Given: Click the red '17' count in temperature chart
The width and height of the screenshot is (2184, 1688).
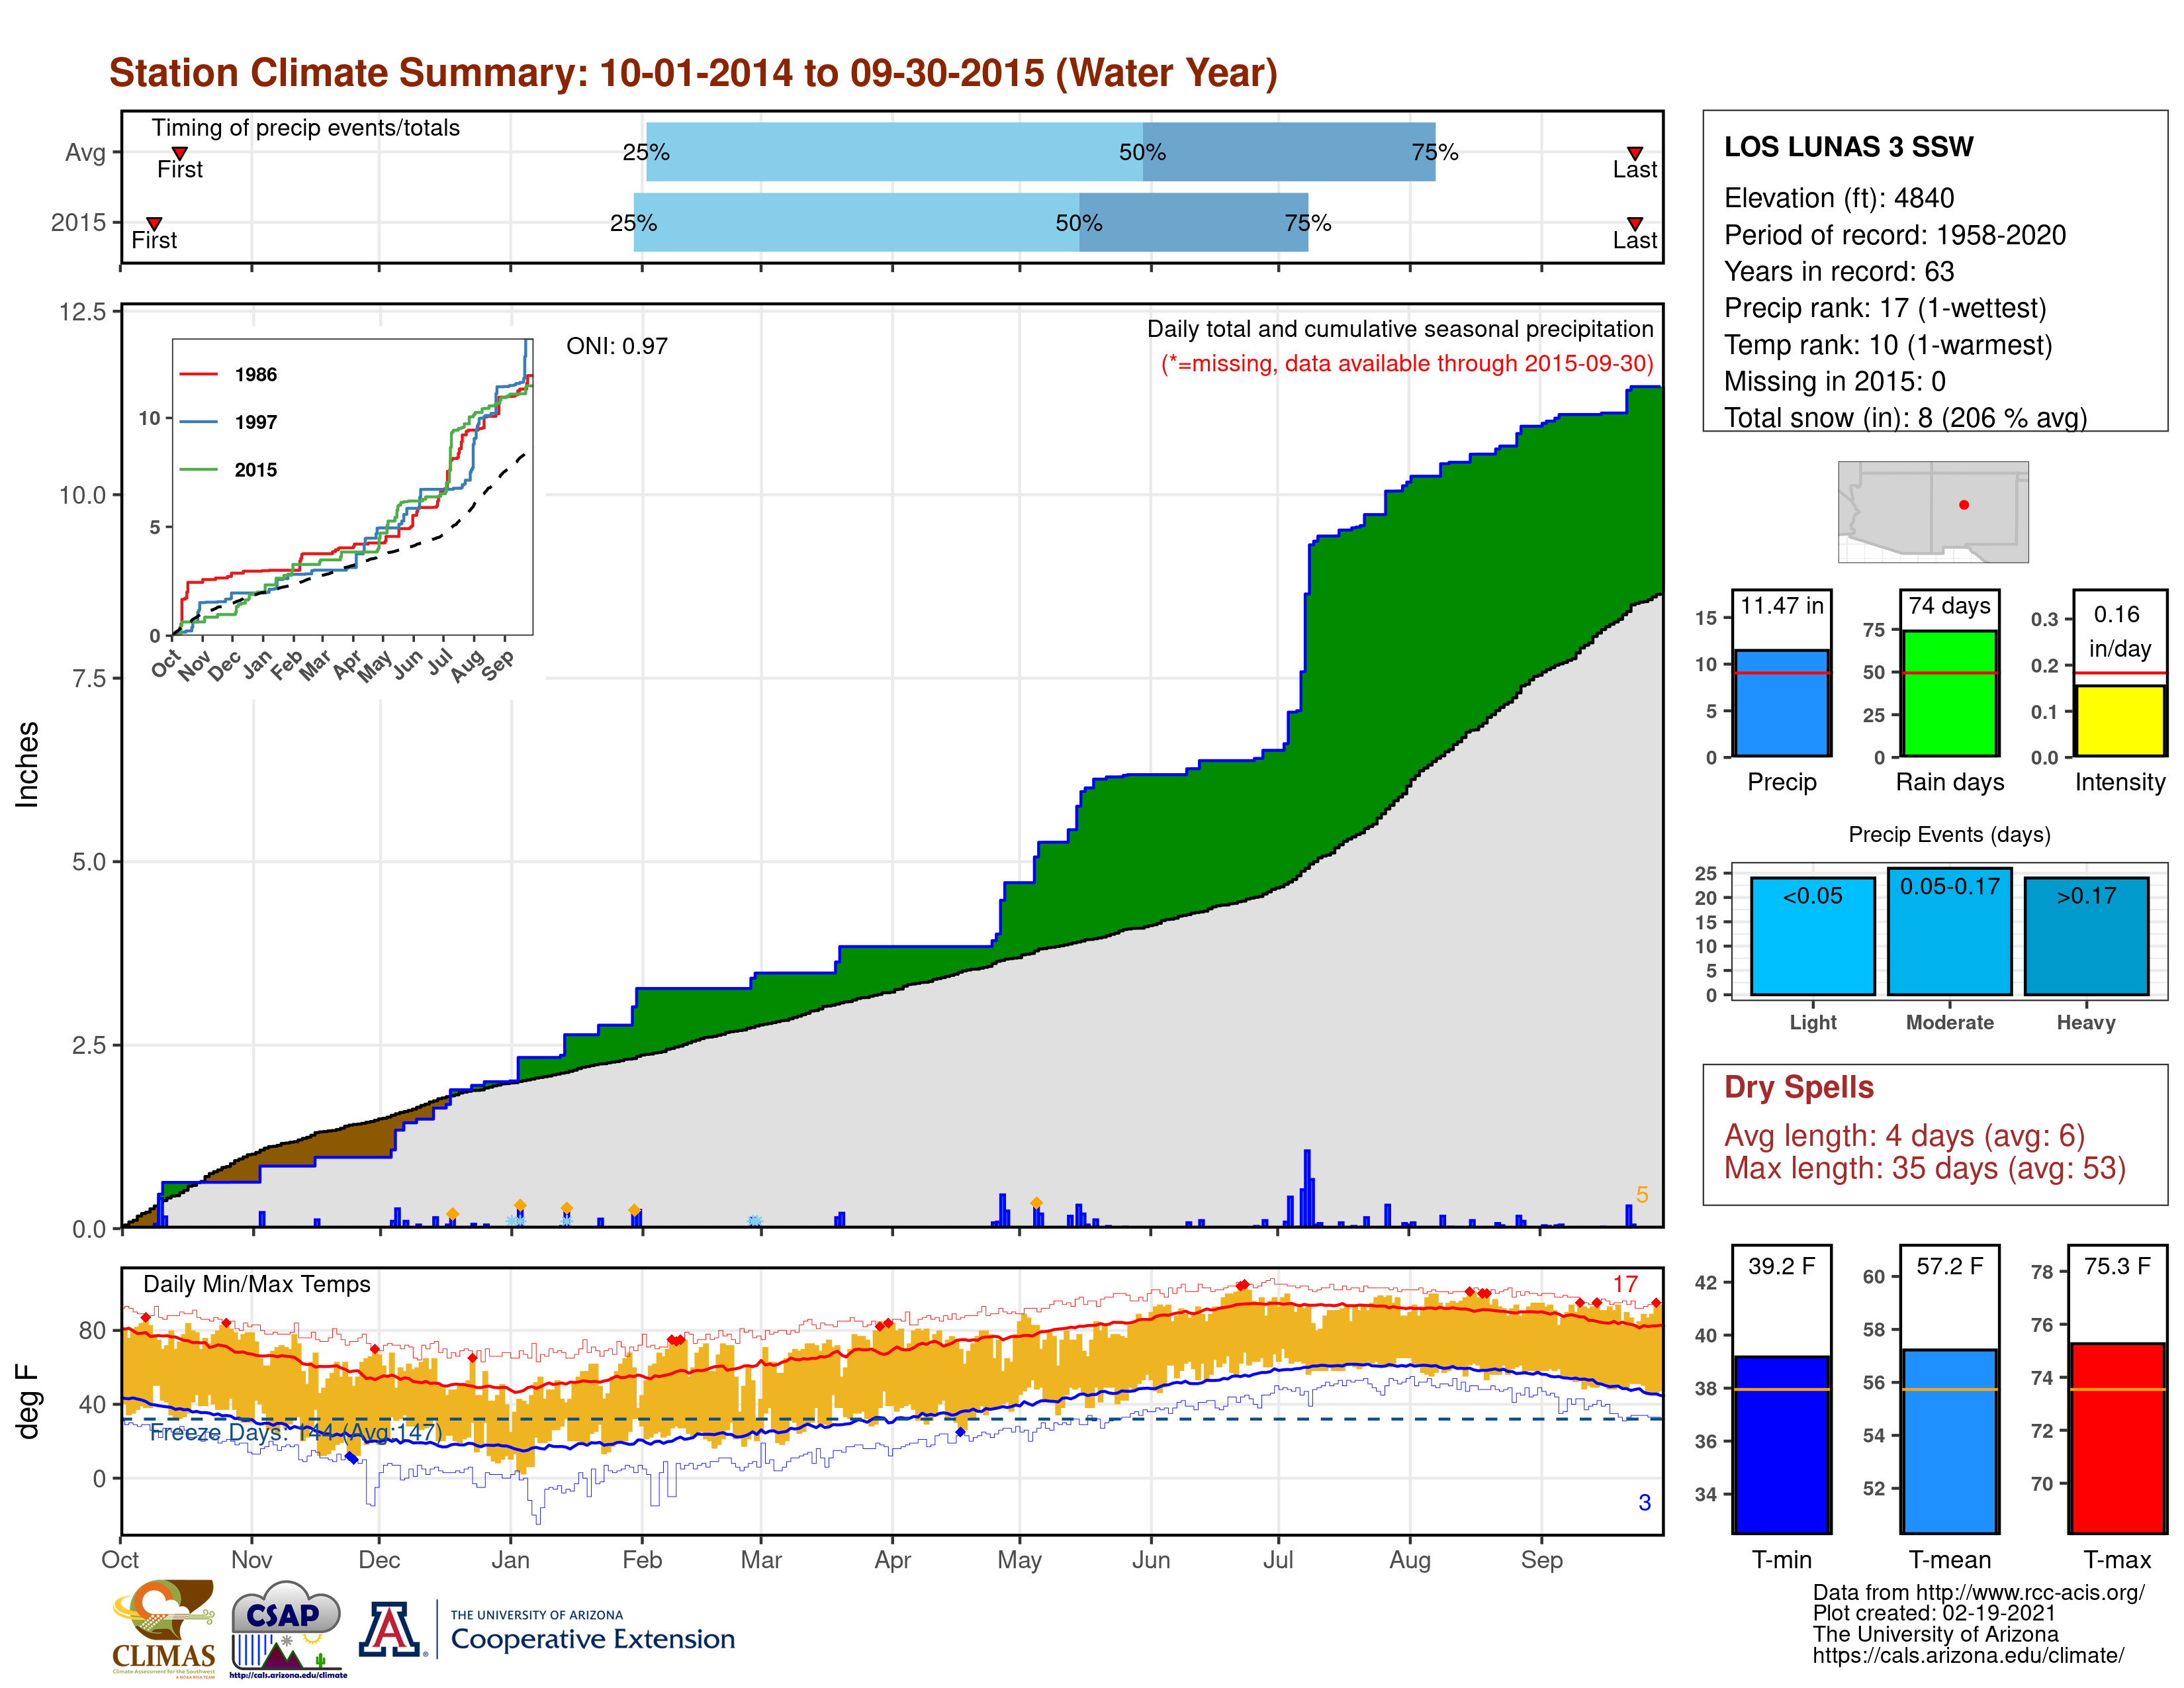Looking at the screenshot, I should pyautogui.click(x=1625, y=1284).
